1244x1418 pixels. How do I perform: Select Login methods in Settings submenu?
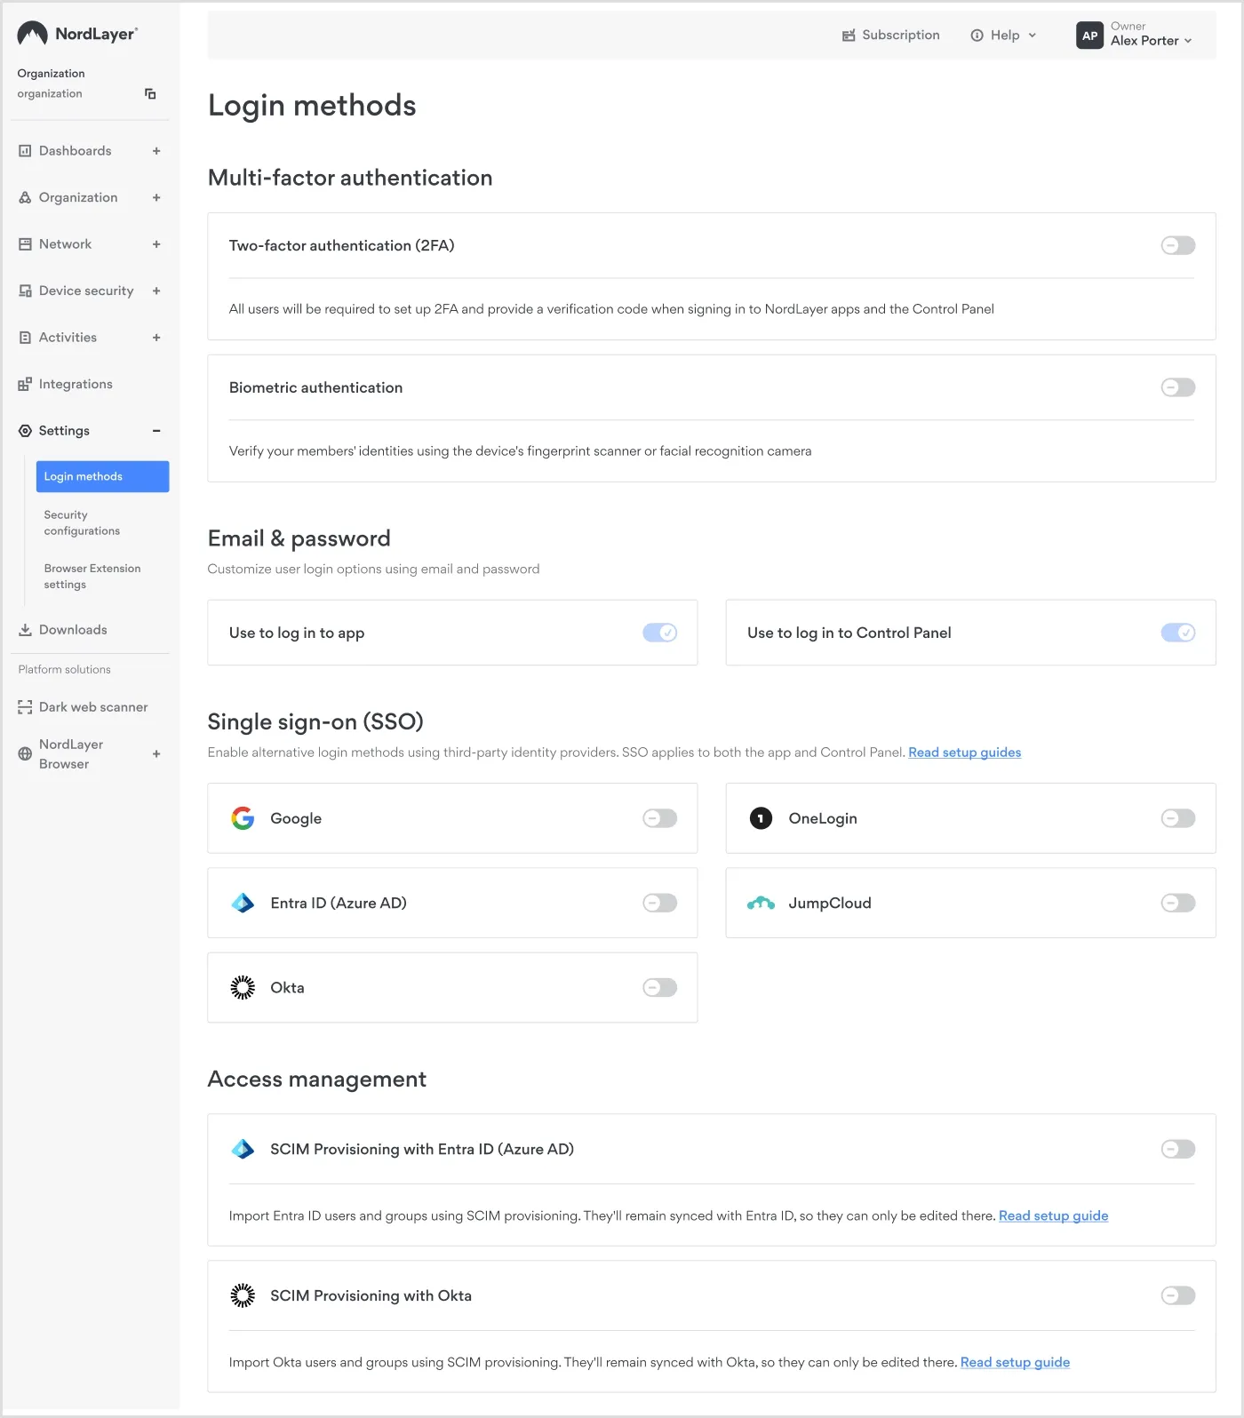102,476
